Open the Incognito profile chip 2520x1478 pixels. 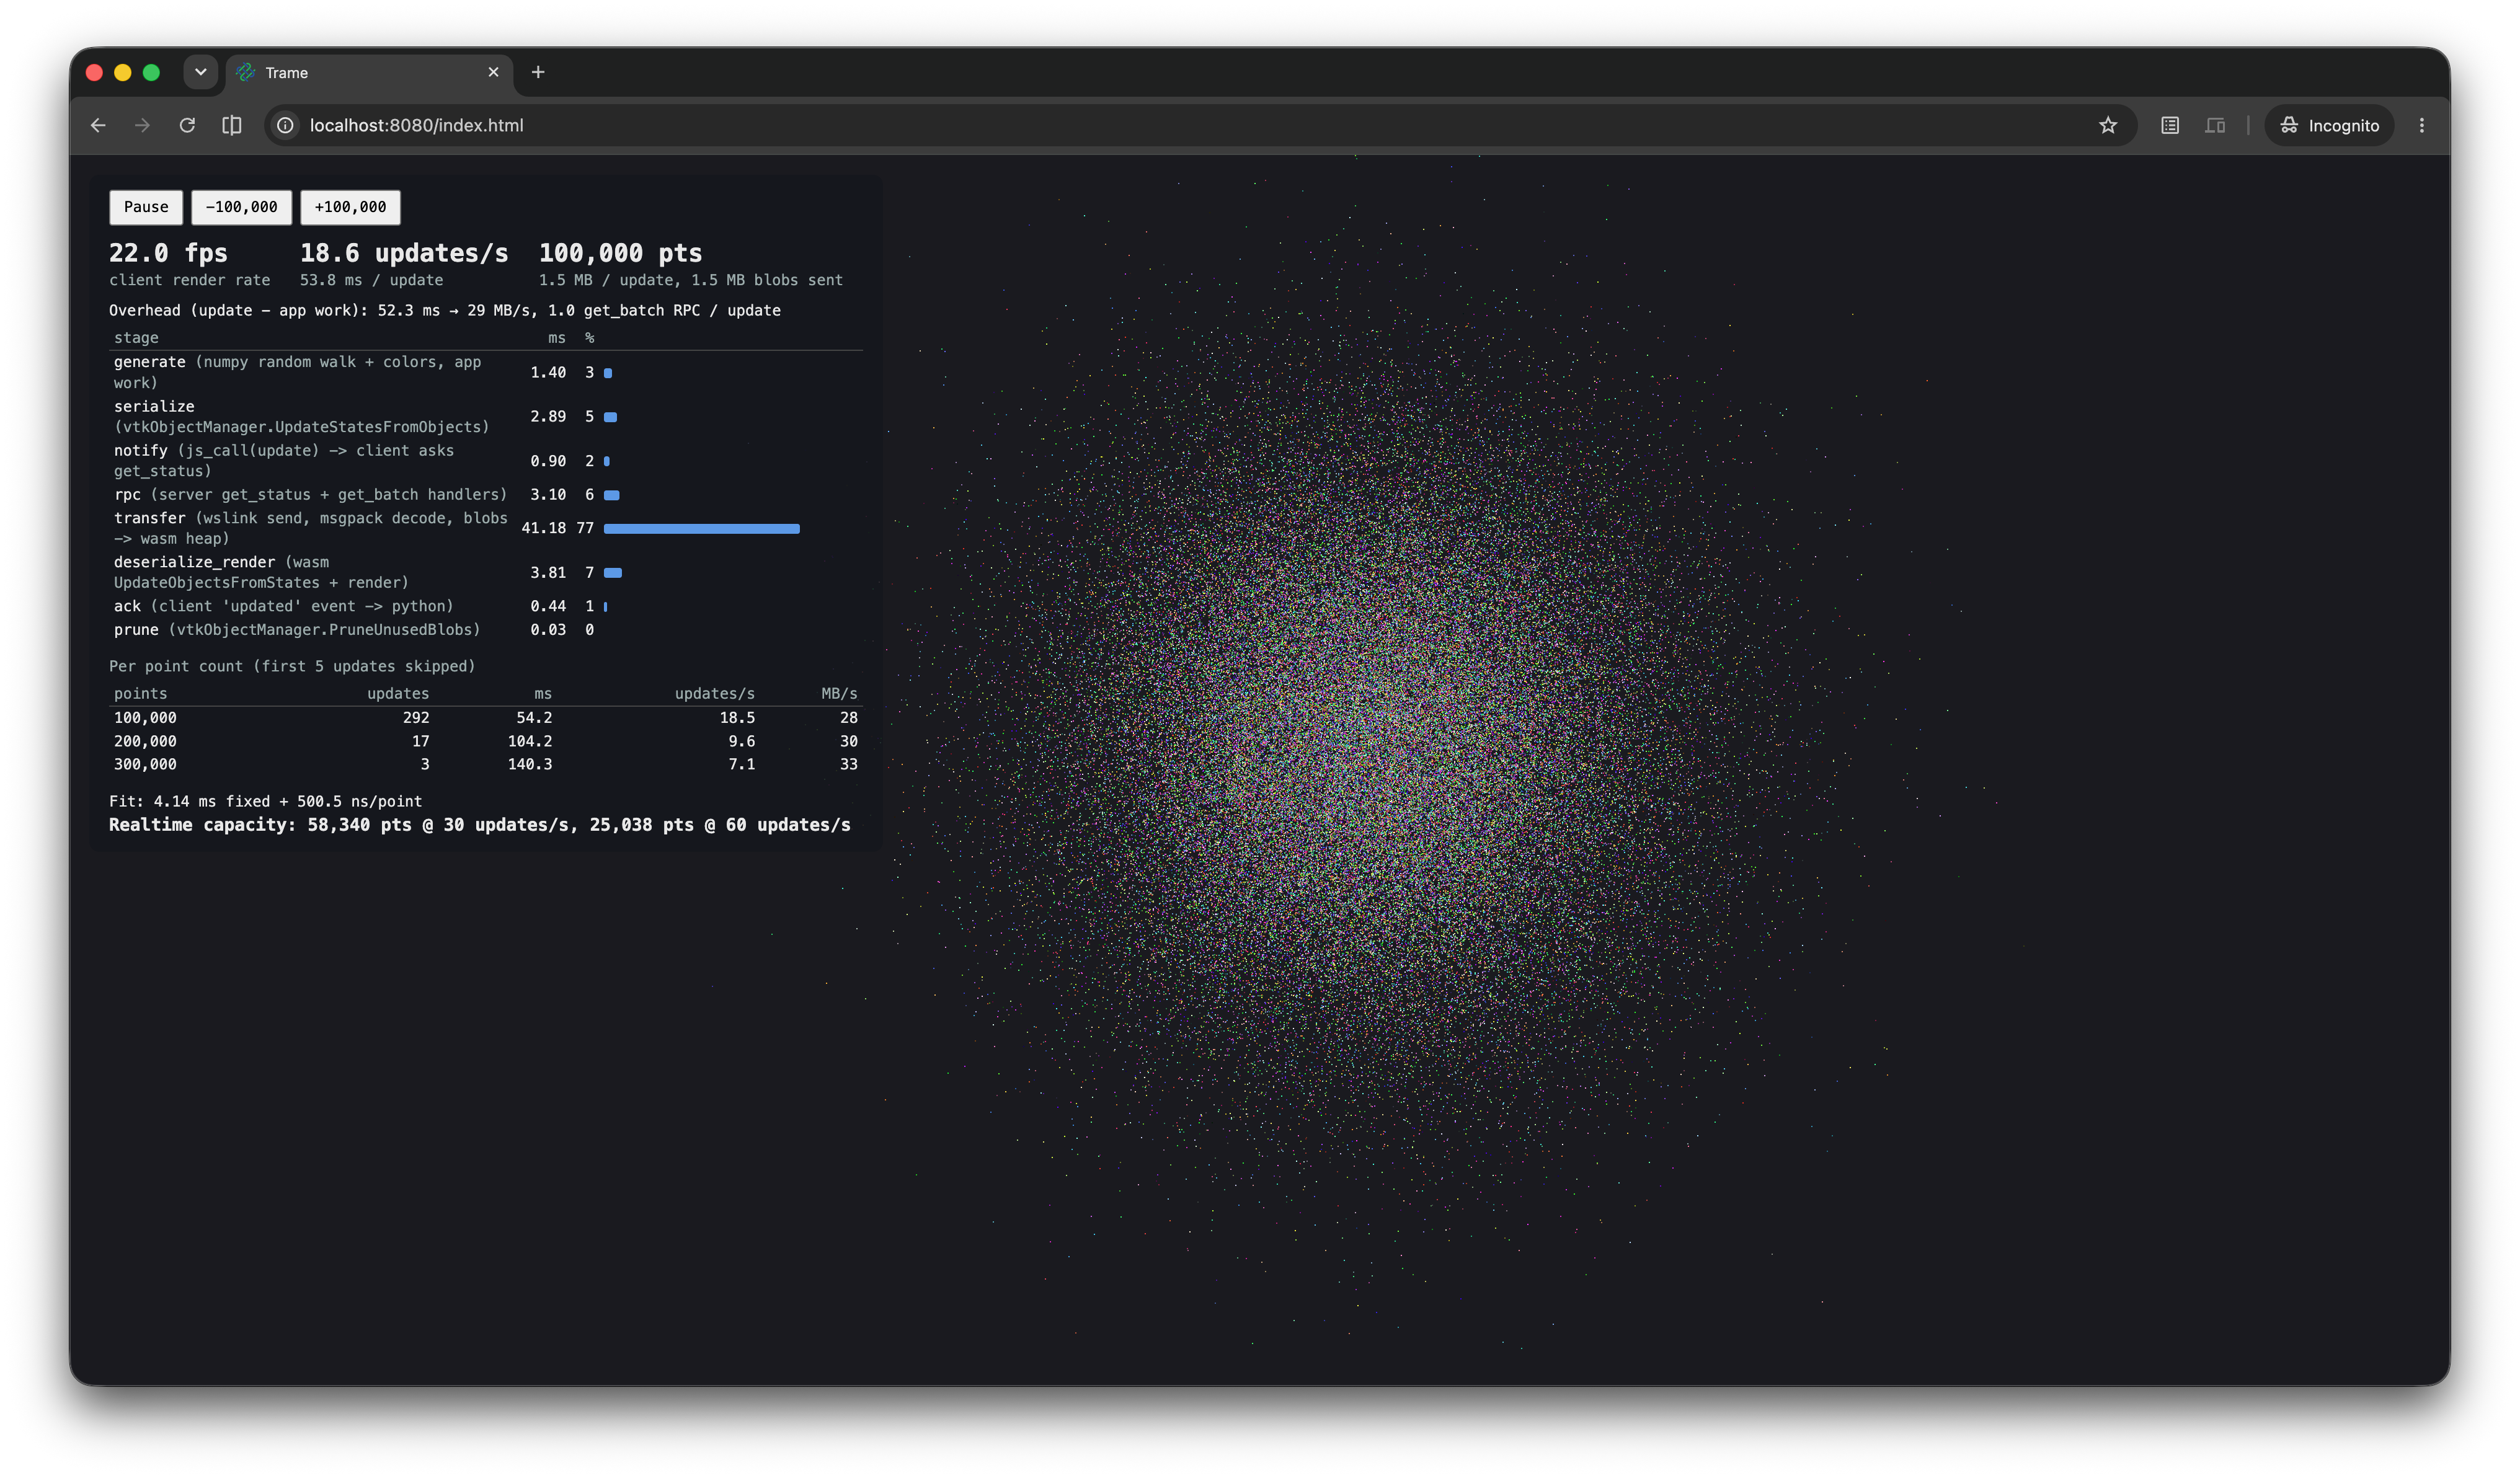pyautogui.click(x=2329, y=125)
